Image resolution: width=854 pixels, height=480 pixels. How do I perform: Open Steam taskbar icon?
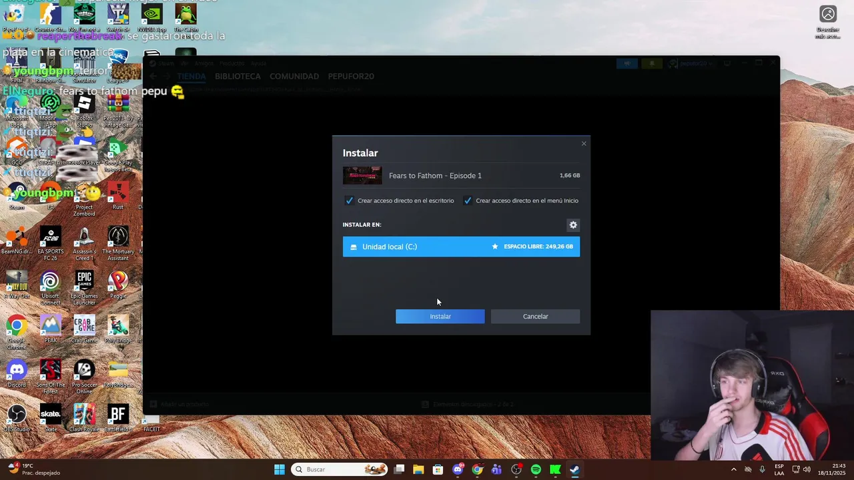pyautogui.click(x=574, y=469)
